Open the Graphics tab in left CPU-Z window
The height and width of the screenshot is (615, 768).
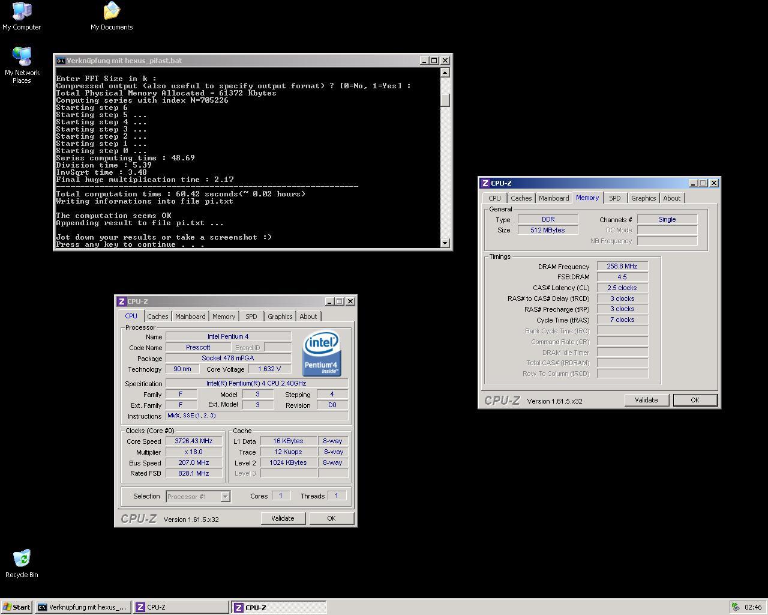[280, 317]
